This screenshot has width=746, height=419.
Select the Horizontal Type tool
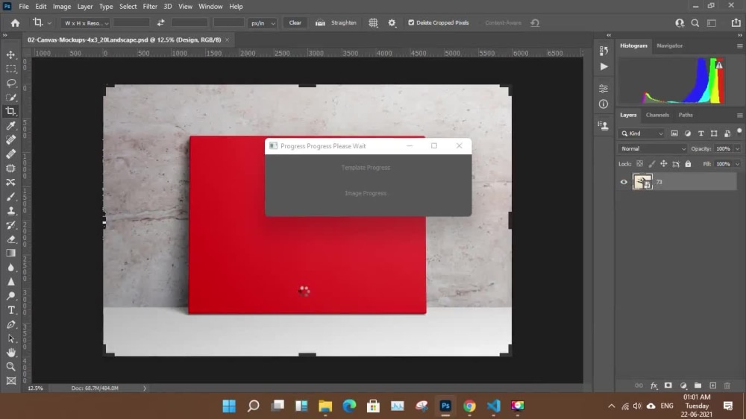pos(11,310)
